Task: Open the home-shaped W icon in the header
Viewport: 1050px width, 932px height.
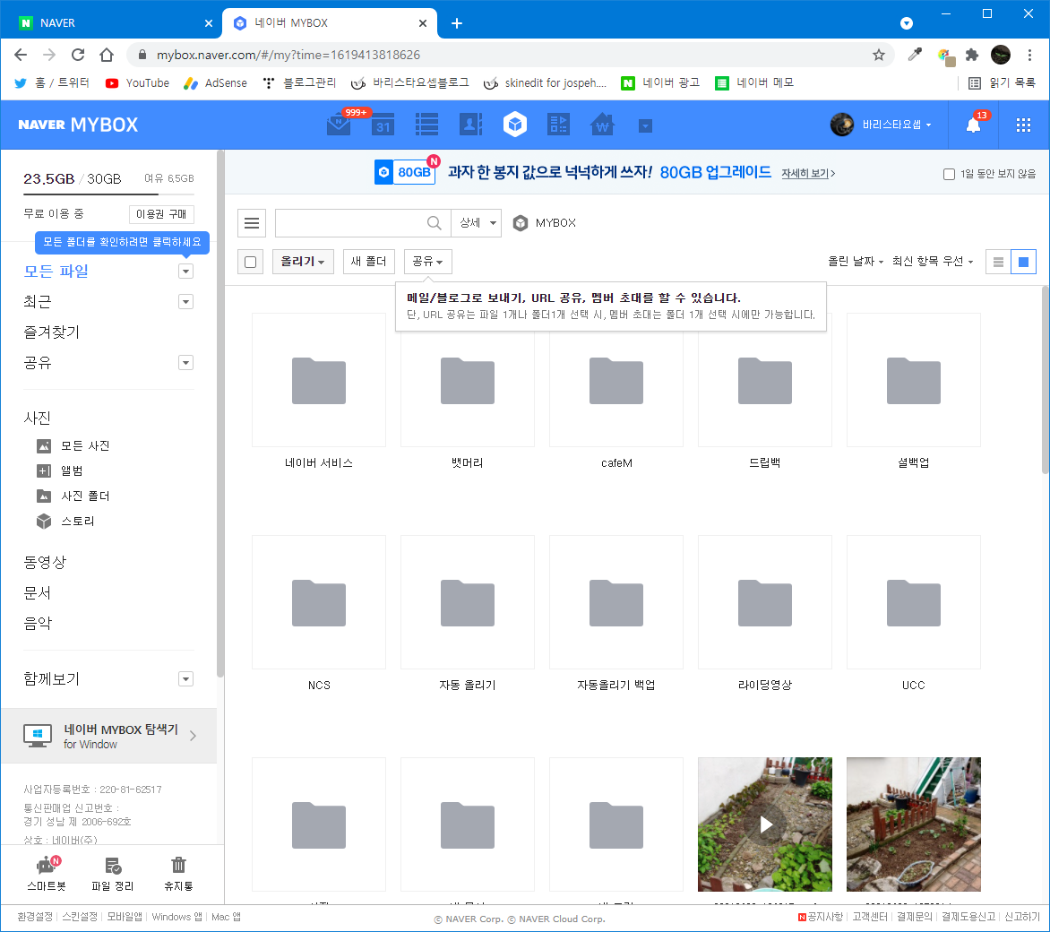Action: click(603, 125)
